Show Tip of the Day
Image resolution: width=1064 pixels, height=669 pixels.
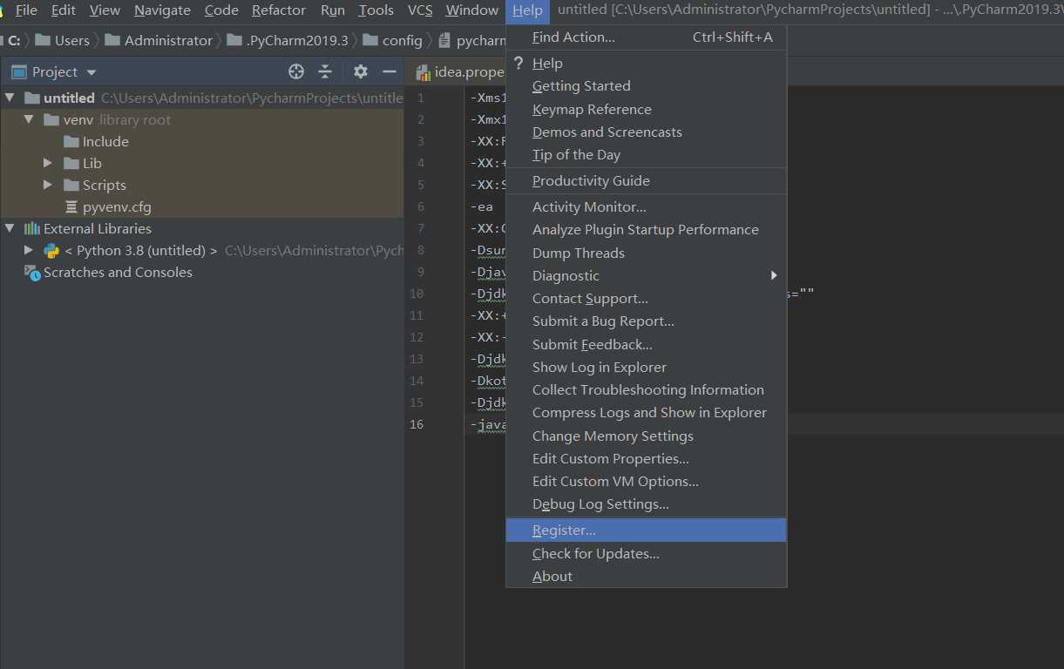(x=646, y=154)
